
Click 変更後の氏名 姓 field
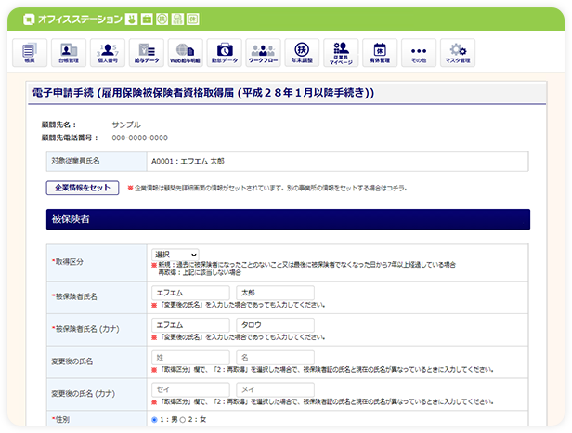point(190,358)
